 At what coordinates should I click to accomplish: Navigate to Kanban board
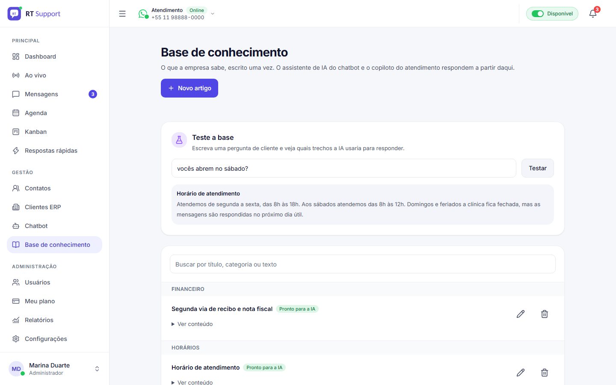(x=54, y=132)
